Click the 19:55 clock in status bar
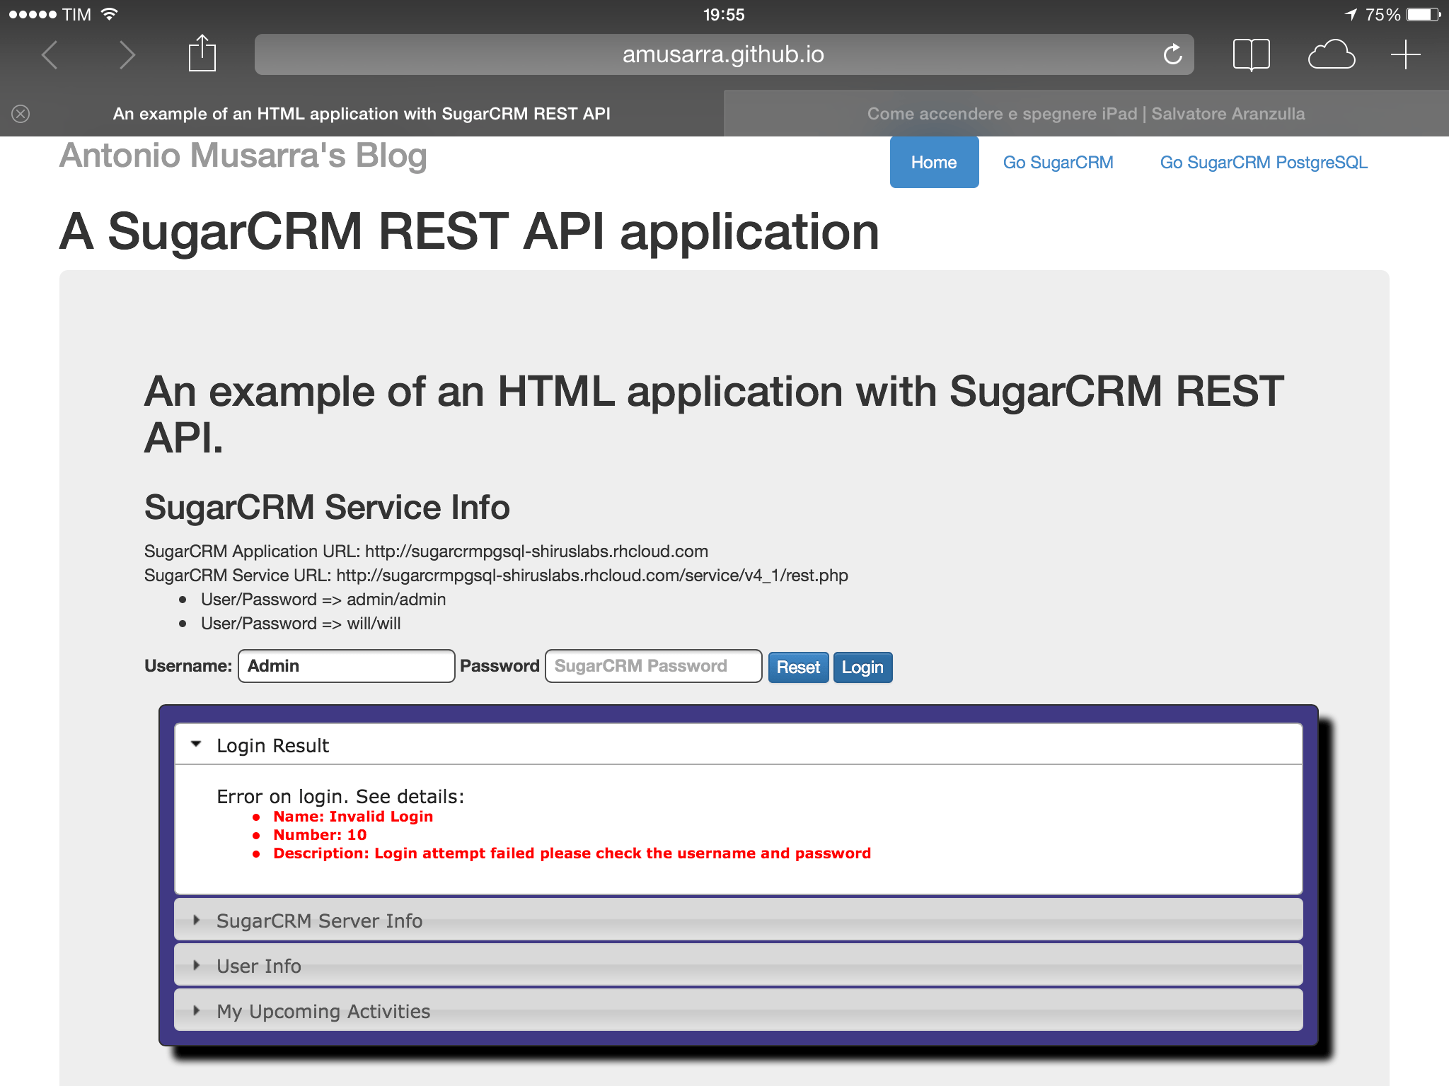Screen dimensions: 1449x1086 pyautogui.click(x=724, y=15)
